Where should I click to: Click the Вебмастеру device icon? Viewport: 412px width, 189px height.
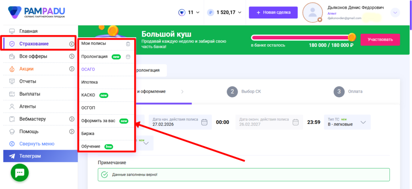(12, 119)
